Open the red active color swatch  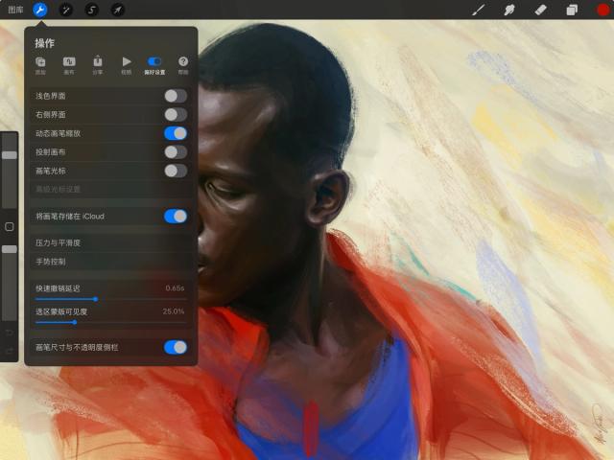click(x=603, y=10)
